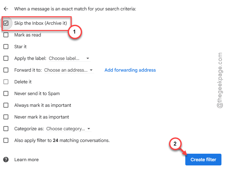Screen dimensions: 226x169
Task: Expand the Choose an address dropdown
Action: [69, 70]
